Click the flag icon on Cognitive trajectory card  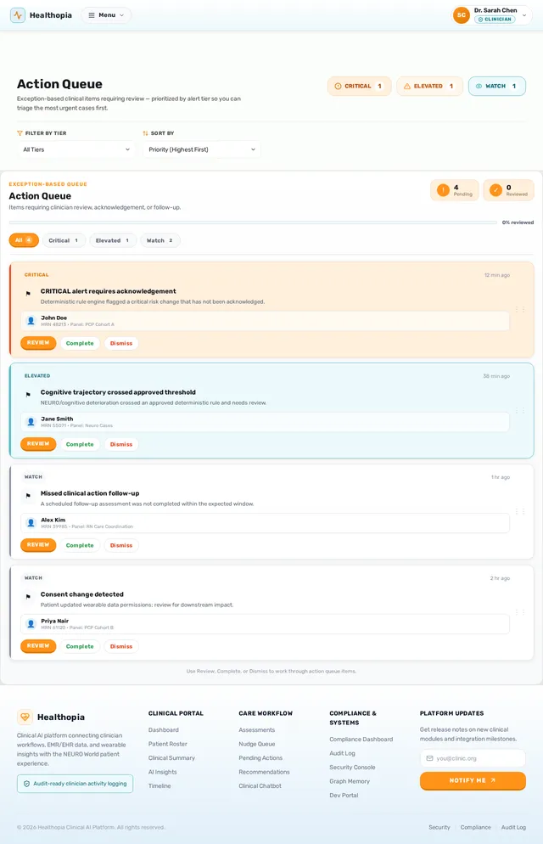coord(28,395)
